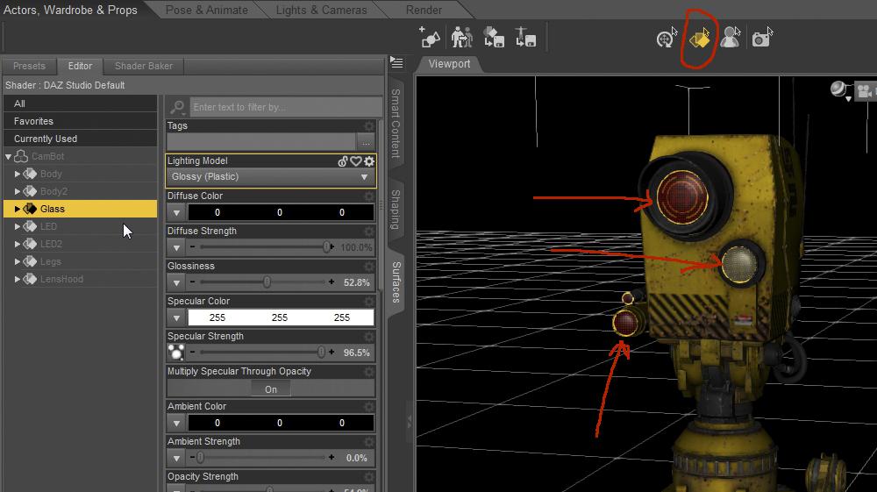Click the figure setup toolbar icon

pyautogui.click(x=462, y=38)
